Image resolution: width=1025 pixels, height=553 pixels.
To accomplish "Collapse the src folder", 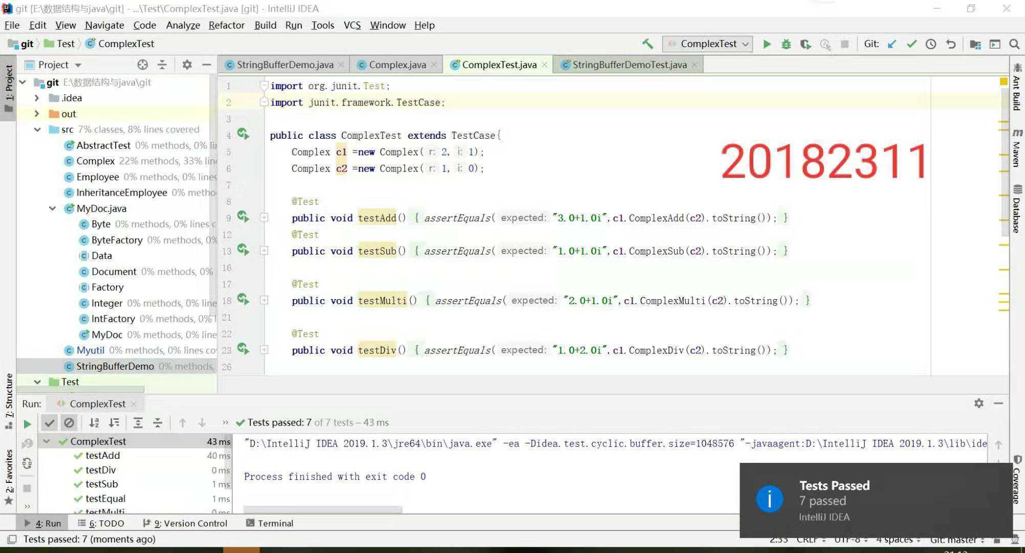I will (37, 130).
